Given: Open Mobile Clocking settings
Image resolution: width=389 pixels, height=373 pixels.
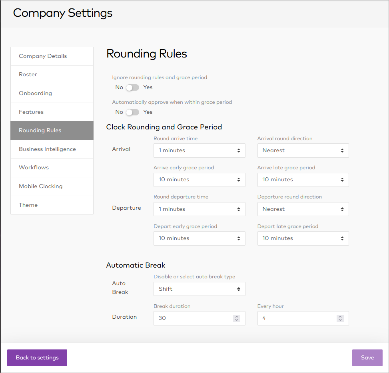Looking at the screenshot, I should (52, 186).
